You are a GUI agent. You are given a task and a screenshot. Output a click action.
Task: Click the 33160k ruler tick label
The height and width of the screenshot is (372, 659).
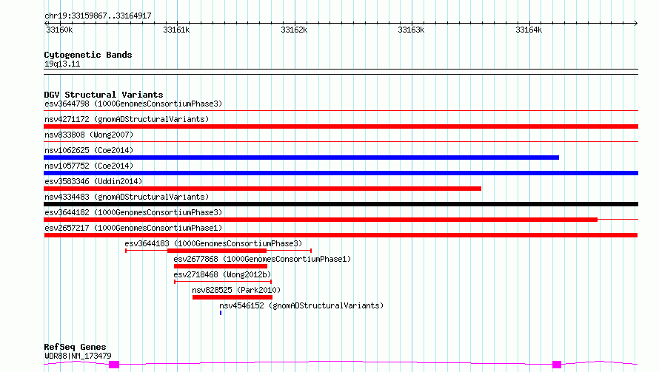[59, 30]
